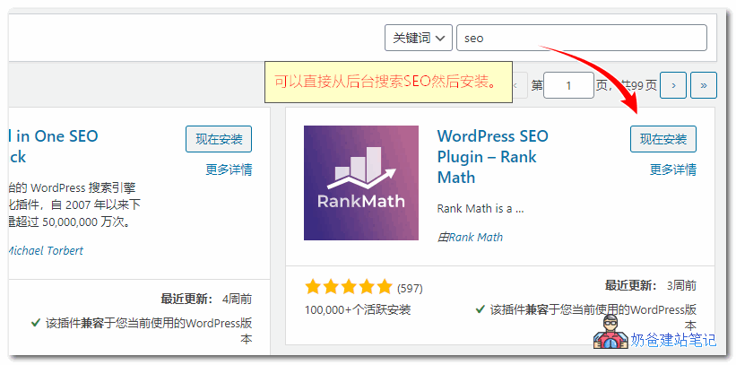736x365 pixels.
Task: Click the 100,000+个活跃安装 text
Action: (358, 309)
